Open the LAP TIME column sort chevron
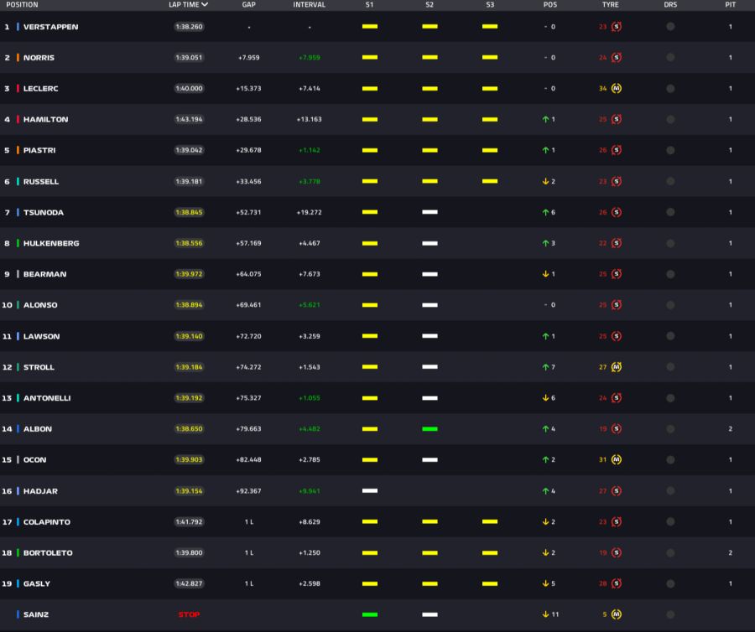The width and height of the screenshot is (755, 632). [x=206, y=5]
